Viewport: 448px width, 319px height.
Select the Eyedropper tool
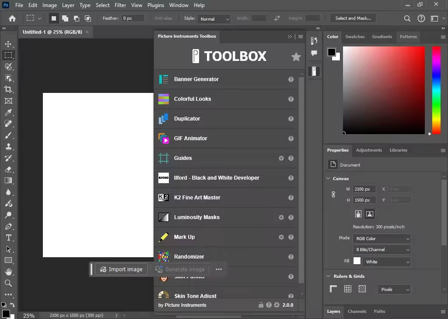click(x=8, y=112)
